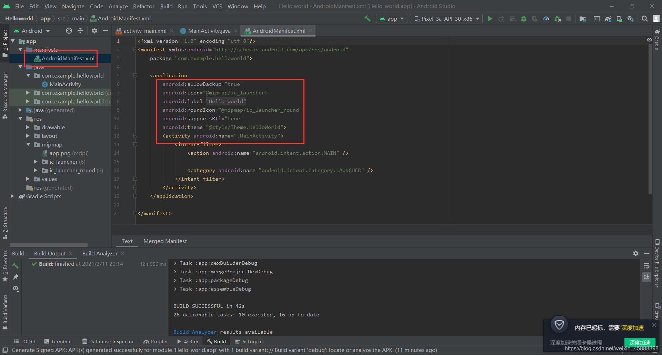Open the app run configuration dropdown

pyautogui.click(x=392, y=19)
